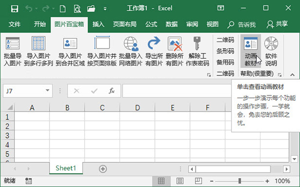This screenshot has height=187, width=300.
Task: Click the 条形码 command
Action: [225, 51]
